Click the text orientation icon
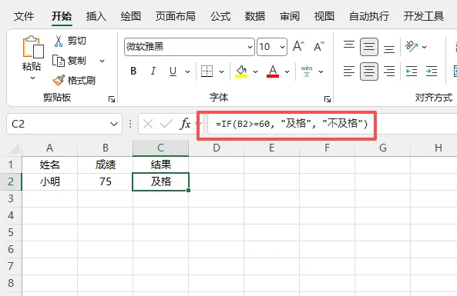457x296 pixels. point(412,47)
